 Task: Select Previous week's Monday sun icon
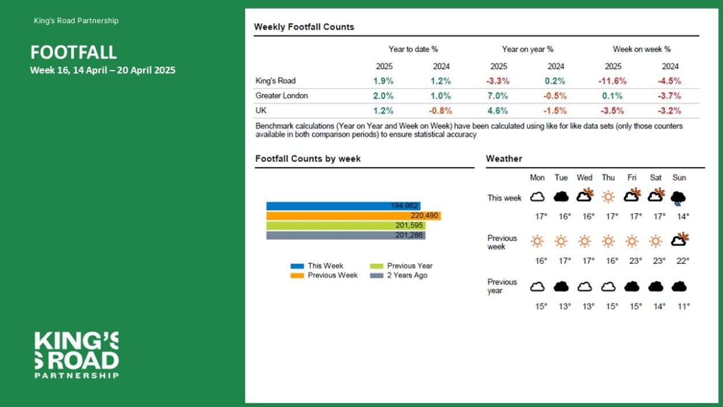[x=538, y=241]
